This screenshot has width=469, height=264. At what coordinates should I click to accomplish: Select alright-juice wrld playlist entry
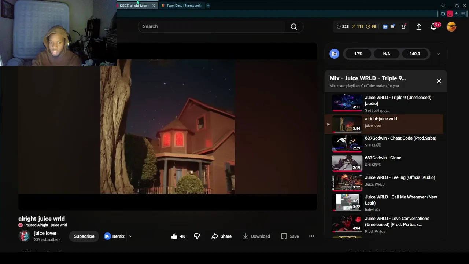tap(384, 124)
